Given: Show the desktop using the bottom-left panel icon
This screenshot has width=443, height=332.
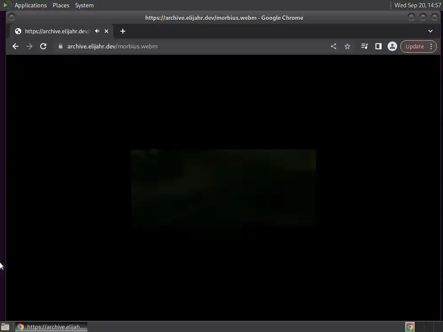Looking at the screenshot, I should (x=5, y=327).
